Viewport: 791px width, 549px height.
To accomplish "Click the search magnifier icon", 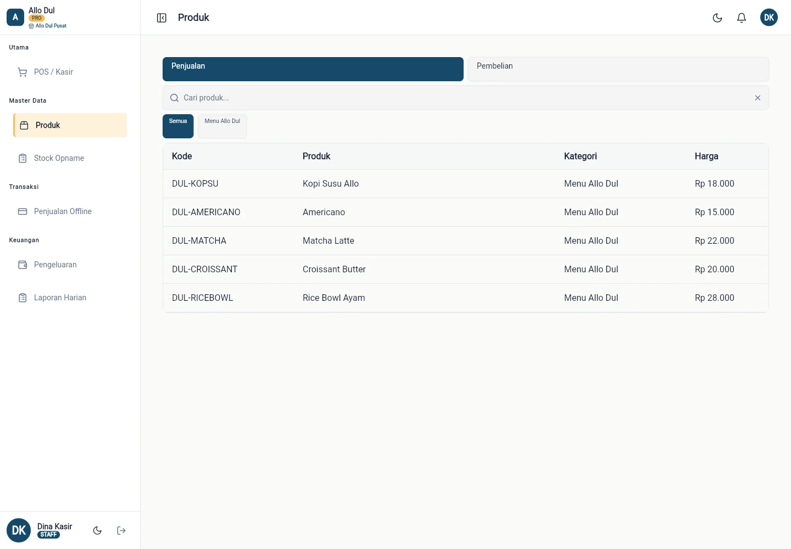I will [x=175, y=98].
